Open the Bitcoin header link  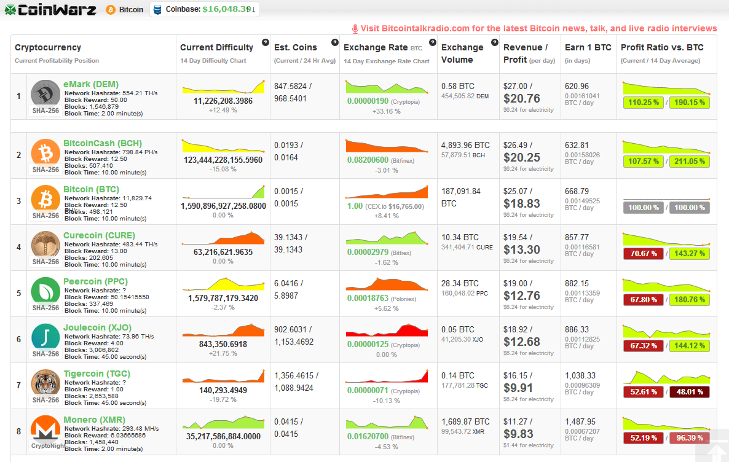(131, 10)
